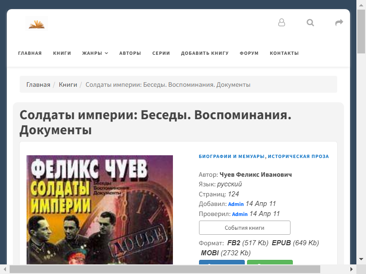Screen dimensions: 366x274
Task: Click the open book site logo
Action: click(x=37, y=23)
